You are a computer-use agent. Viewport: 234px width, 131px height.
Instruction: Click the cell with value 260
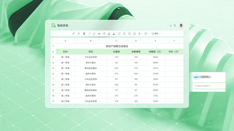click(136, 74)
